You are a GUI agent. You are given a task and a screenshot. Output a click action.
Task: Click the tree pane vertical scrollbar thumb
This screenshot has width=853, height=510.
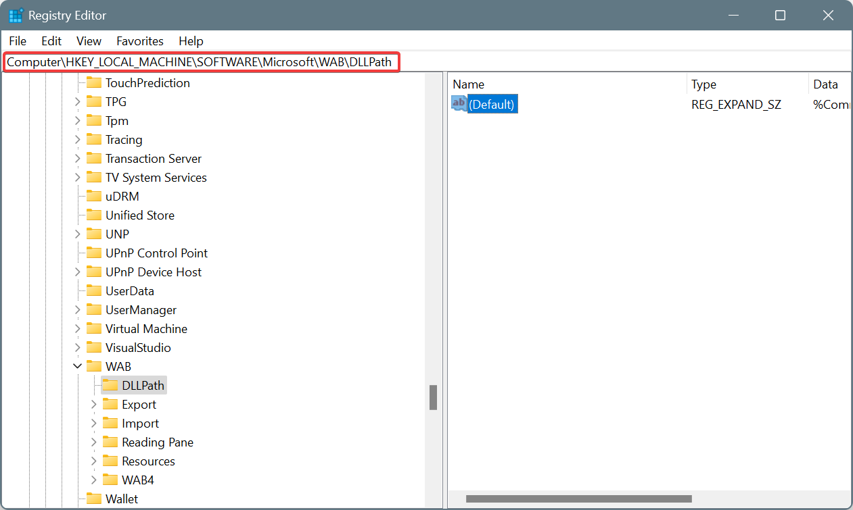point(433,397)
